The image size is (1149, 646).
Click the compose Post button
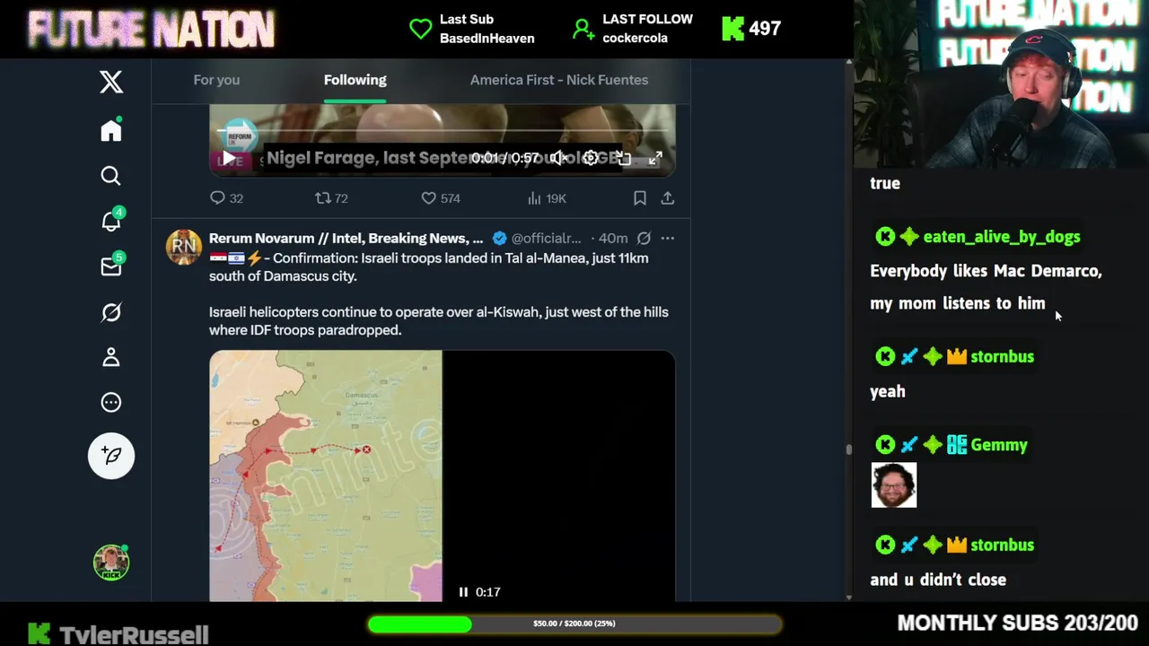(x=111, y=456)
